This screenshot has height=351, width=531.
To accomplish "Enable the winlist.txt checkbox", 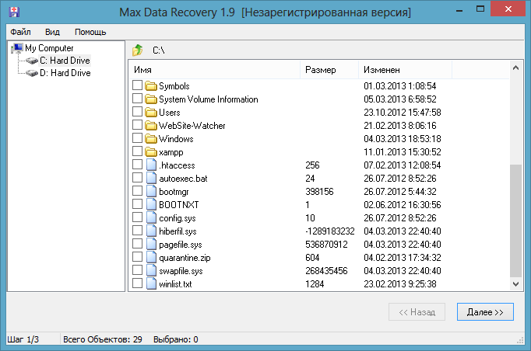I will [x=137, y=283].
